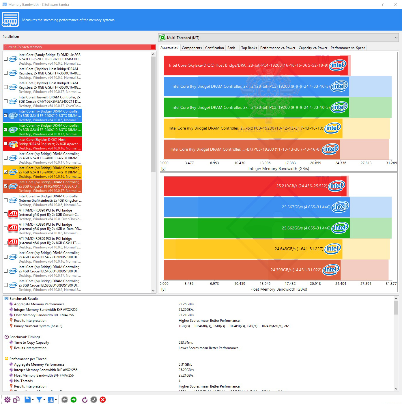Save results with the floppy disk icon
The image size is (402, 404).
(28, 400)
